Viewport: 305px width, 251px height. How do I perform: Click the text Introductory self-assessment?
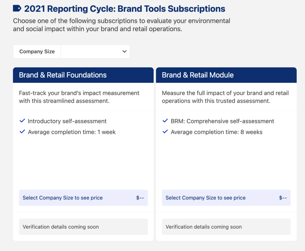[x=67, y=121]
